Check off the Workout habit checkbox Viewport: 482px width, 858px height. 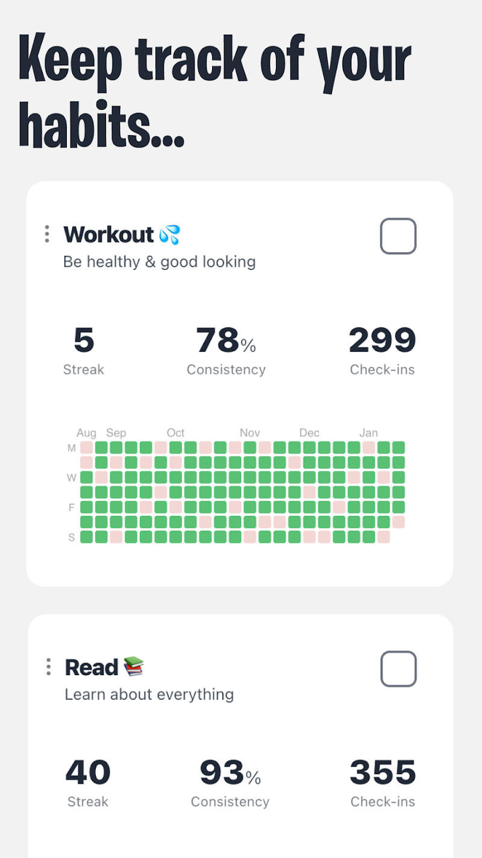[398, 236]
